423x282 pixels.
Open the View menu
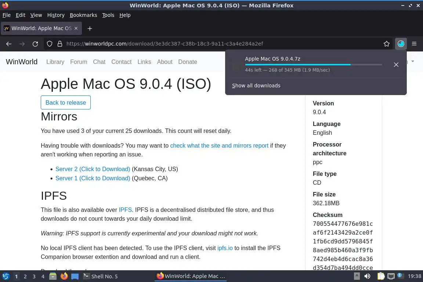point(36,15)
